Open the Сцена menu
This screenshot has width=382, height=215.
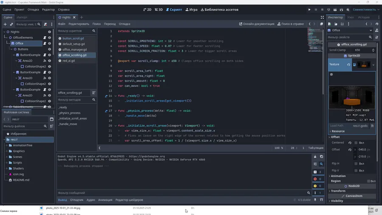click(x=7, y=10)
